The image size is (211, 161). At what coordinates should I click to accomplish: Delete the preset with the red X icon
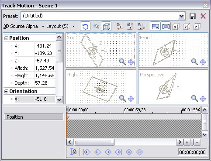pyautogui.click(x=203, y=16)
